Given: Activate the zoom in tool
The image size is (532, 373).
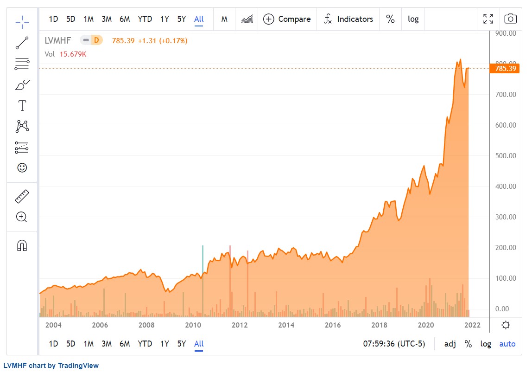Looking at the screenshot, I should click(x=22, y=217).
